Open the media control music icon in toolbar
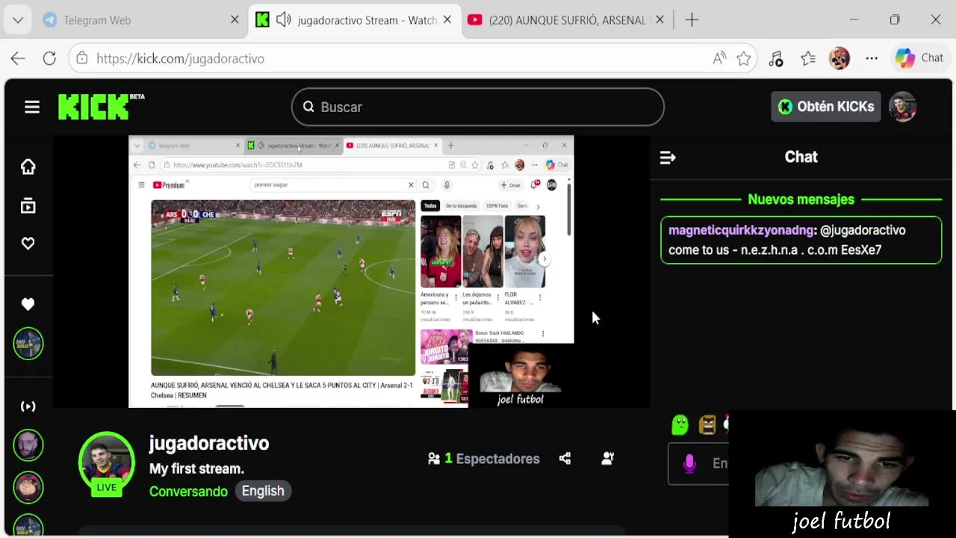Viewport: 956px width, 538px height. point(776,58)
